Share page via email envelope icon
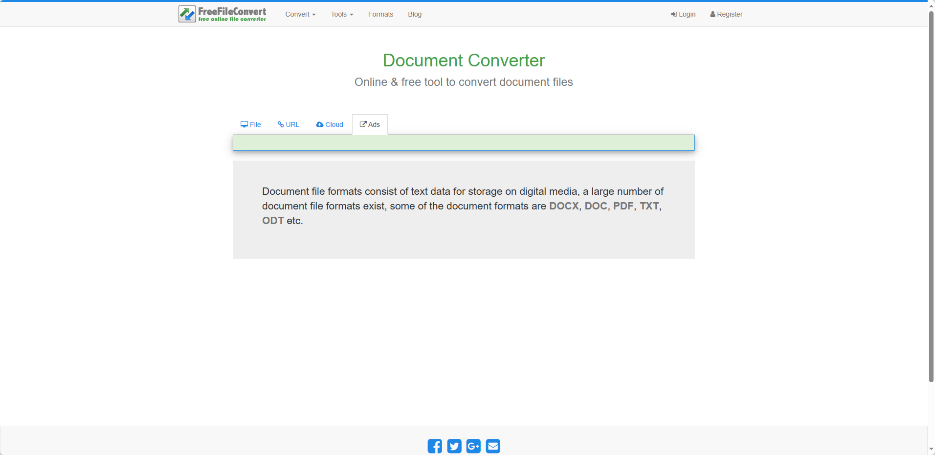 click(493, 446)
